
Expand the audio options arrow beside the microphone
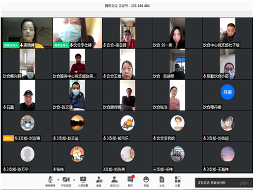click(x=58, y=180)
